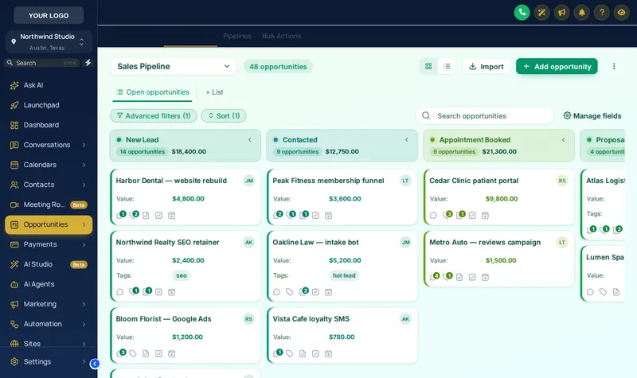Open the three-dot more options menu
The height and width of the screenshot is (378, 637).
[x=614, y=66]
